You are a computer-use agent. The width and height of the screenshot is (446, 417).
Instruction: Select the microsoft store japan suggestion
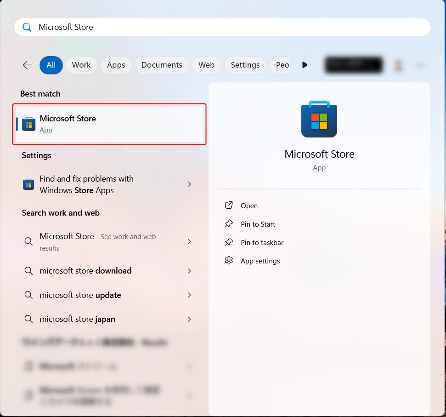[x=109, y=319]
